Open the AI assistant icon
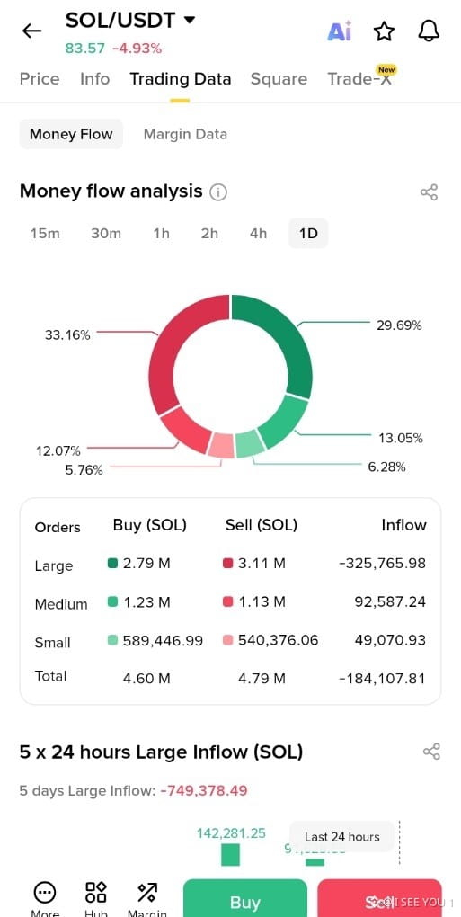Viewport: 461px width, 917px height. coord(340,31)
